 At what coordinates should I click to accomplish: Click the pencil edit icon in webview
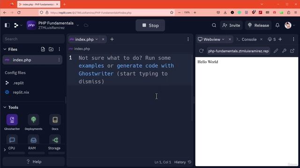pyautogui.click(x=276, y=51)
